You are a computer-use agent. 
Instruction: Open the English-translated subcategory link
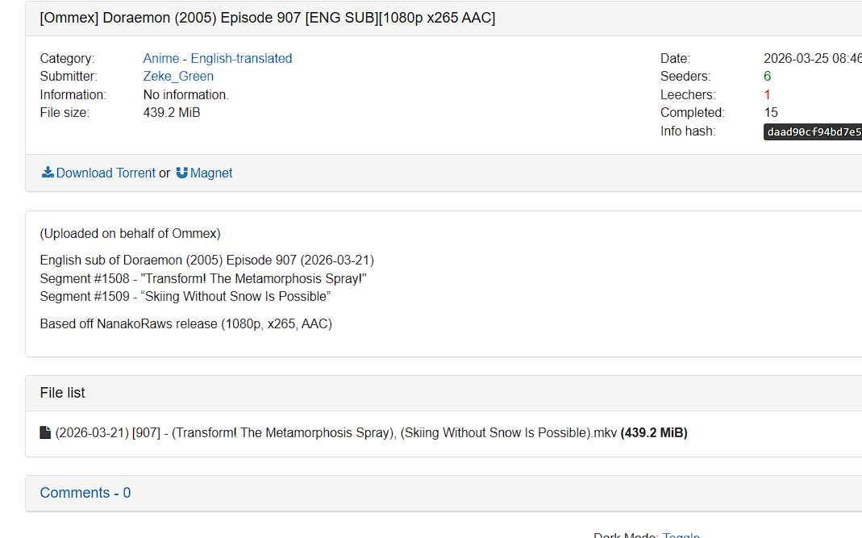click(x=241, y=58)
